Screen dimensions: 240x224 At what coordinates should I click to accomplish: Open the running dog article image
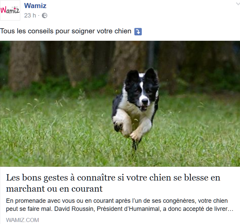(x=120, y=103)
